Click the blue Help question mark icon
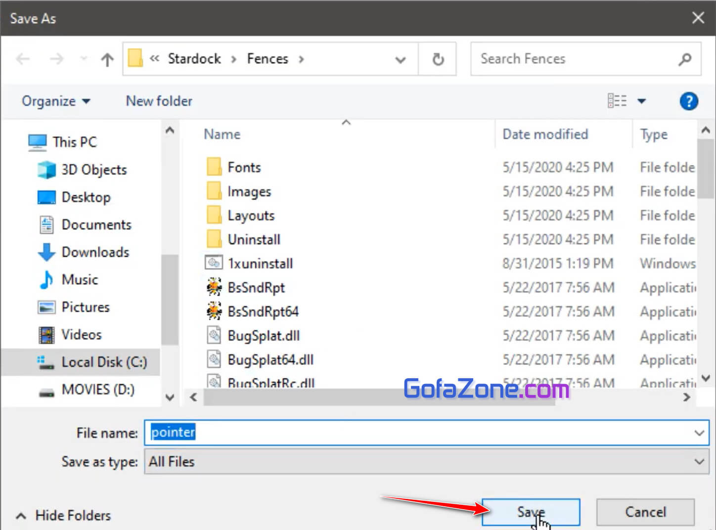This screenshot has width=716, height=530. 688,101
